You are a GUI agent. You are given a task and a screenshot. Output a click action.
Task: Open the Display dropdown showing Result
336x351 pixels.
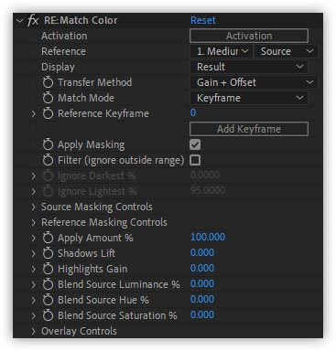249,67
